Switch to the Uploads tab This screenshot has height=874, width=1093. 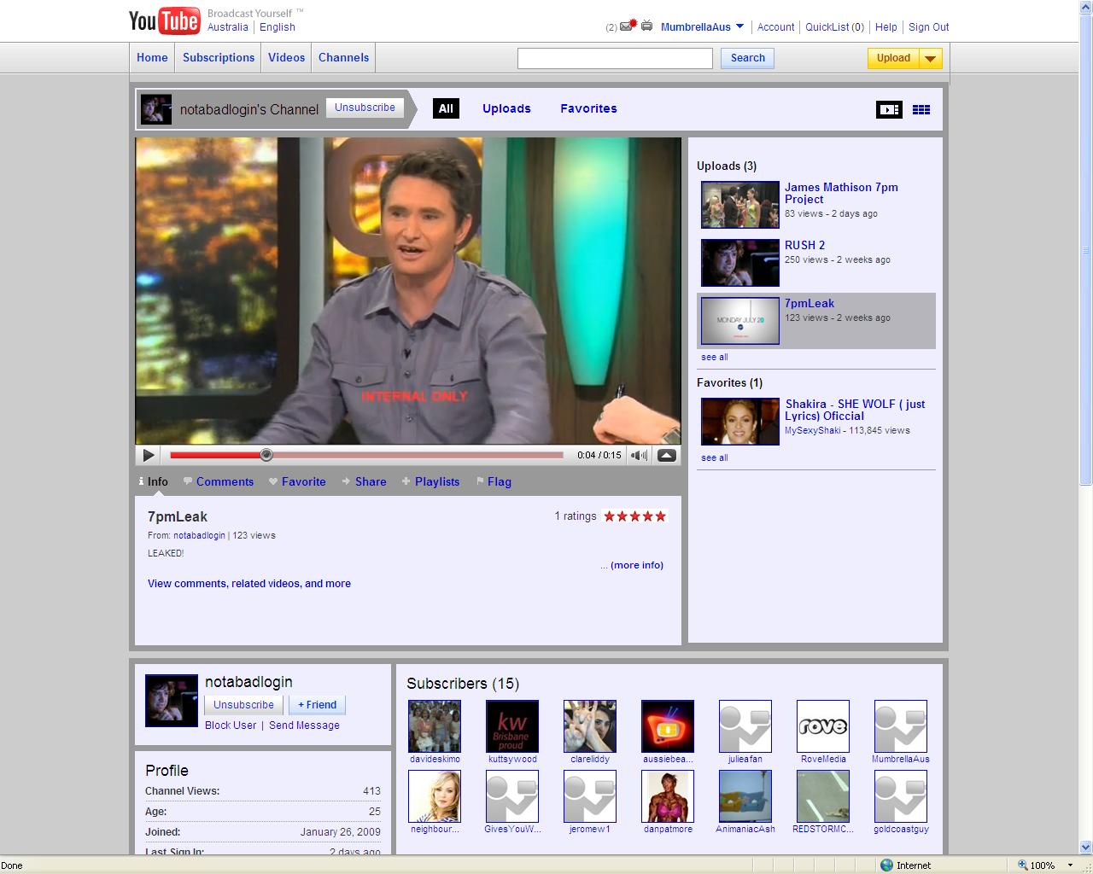coord(506,108)
